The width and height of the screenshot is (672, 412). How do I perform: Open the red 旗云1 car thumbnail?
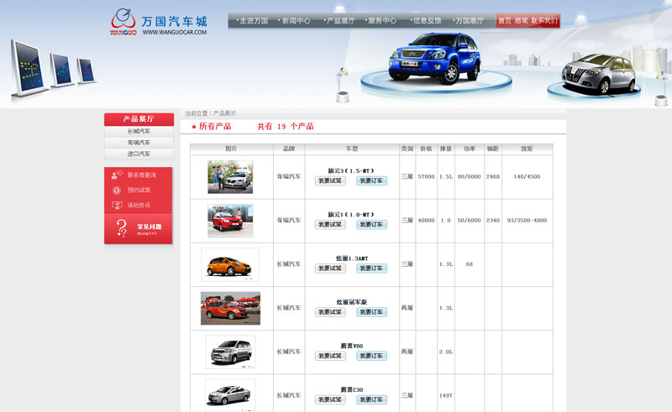click(230, 221)
